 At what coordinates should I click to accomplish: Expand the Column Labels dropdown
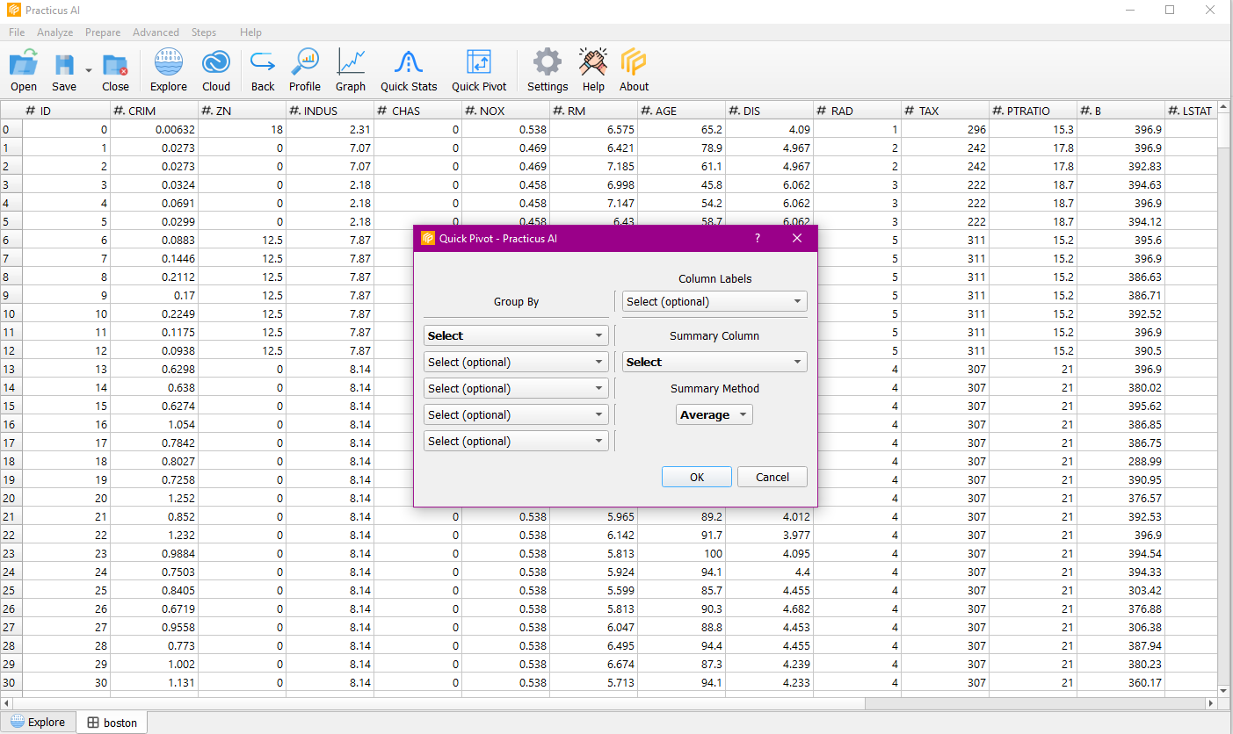coord(714,301)
